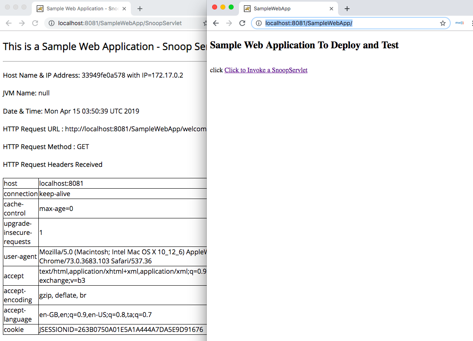Click cookie header name cell
473x341 pixels.
21,329
